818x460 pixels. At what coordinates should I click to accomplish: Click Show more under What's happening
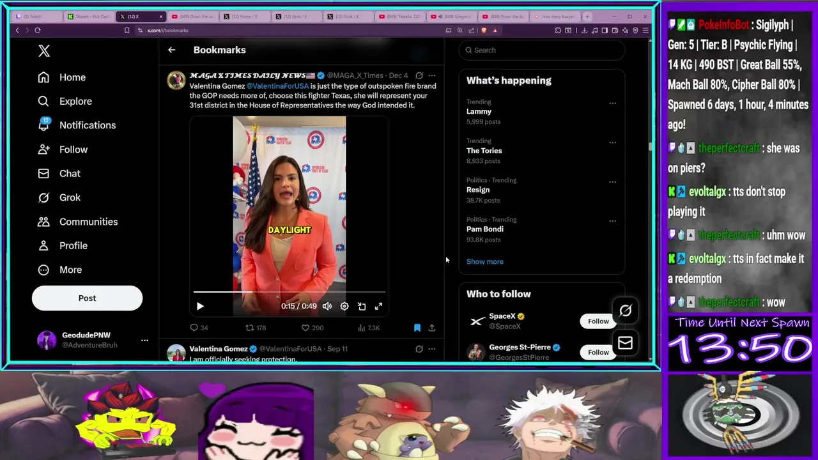pyautogui.click(x=484, y=261)
